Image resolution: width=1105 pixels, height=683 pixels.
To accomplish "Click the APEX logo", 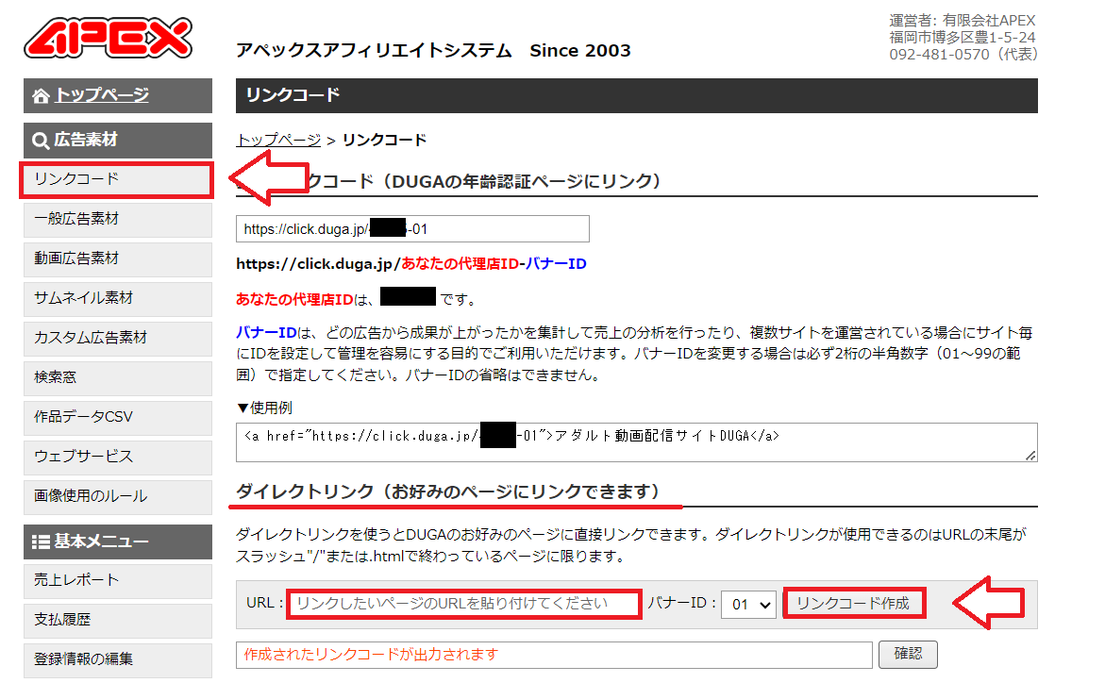I will click(x=108, y=38).
